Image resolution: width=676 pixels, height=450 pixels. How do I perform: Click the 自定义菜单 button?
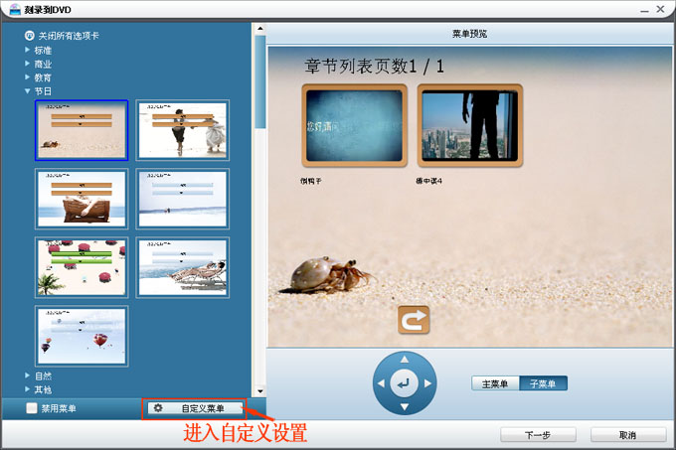[195, 408]
